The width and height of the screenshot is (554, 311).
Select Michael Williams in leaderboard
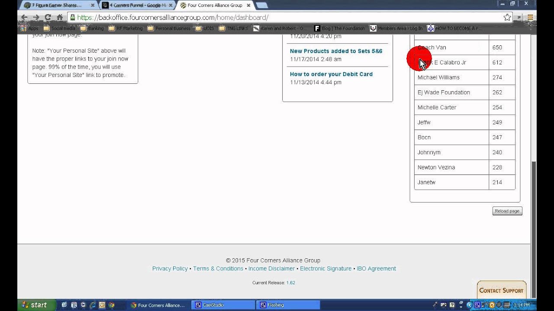tap(438, 77)
